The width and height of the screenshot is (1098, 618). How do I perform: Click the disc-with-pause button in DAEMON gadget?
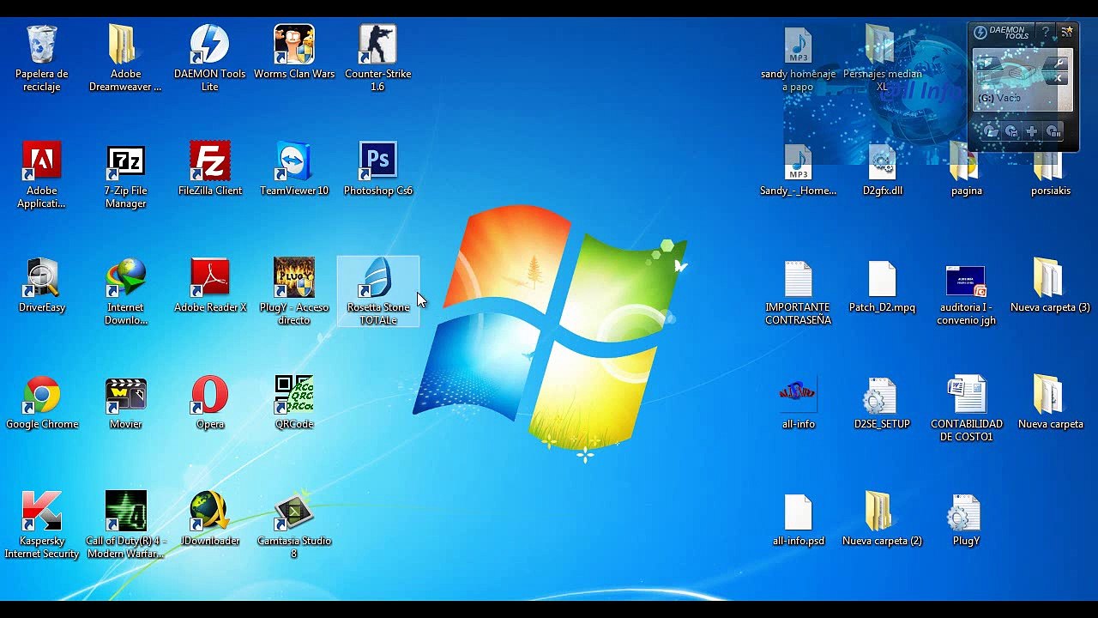(1053, 131)
